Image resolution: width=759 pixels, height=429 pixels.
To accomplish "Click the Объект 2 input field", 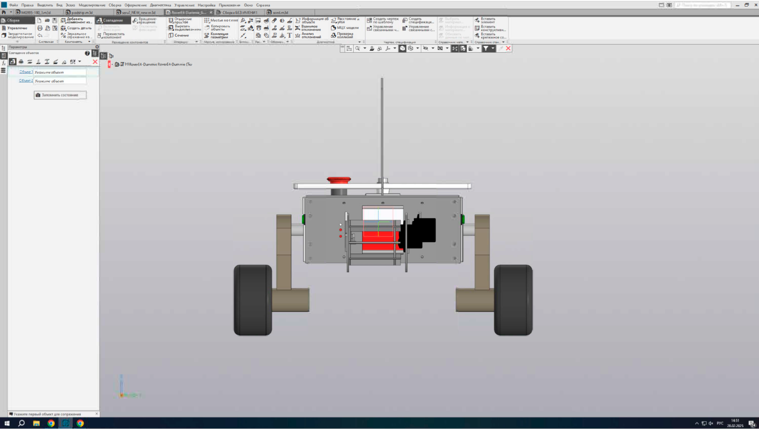I will pos(60,81).
